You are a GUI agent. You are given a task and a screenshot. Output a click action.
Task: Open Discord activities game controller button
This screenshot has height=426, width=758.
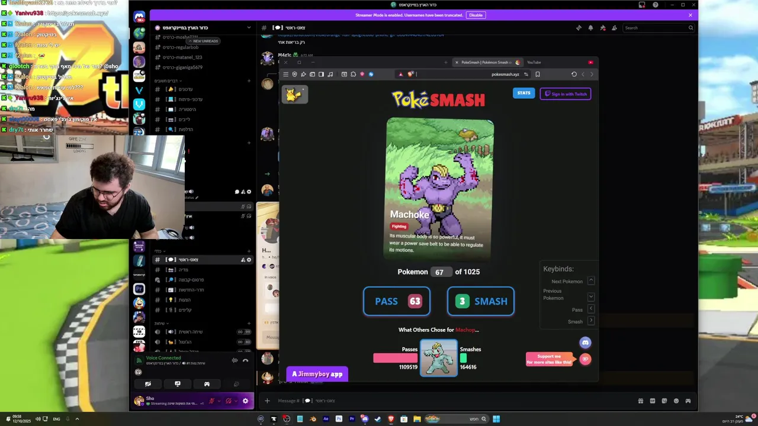click(x=207, y=384)
